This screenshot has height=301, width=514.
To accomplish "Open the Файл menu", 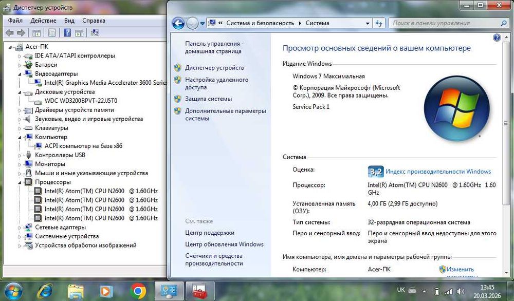I will (15, 21).
